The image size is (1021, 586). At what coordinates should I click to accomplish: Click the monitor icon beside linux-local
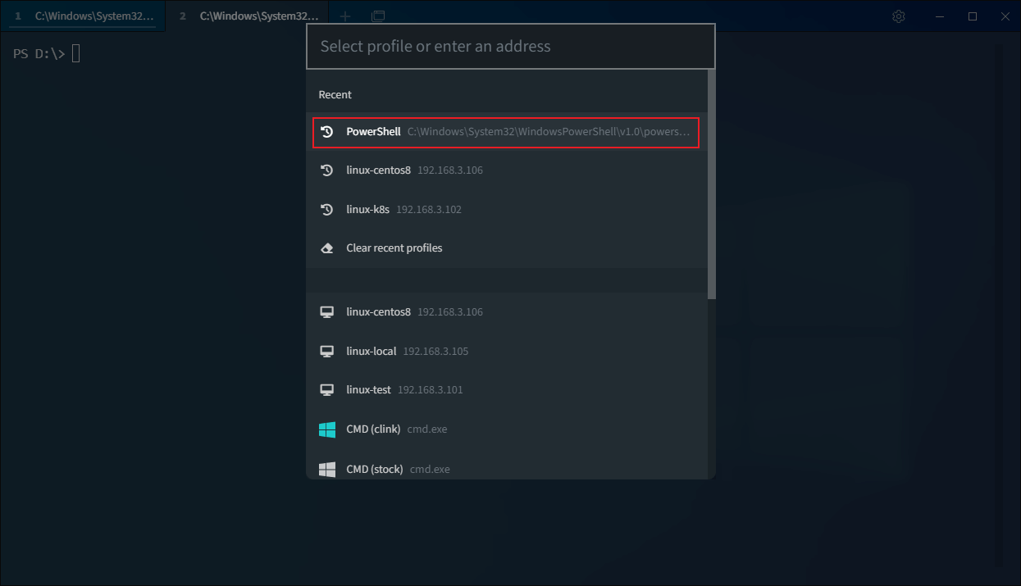point(326,351)
